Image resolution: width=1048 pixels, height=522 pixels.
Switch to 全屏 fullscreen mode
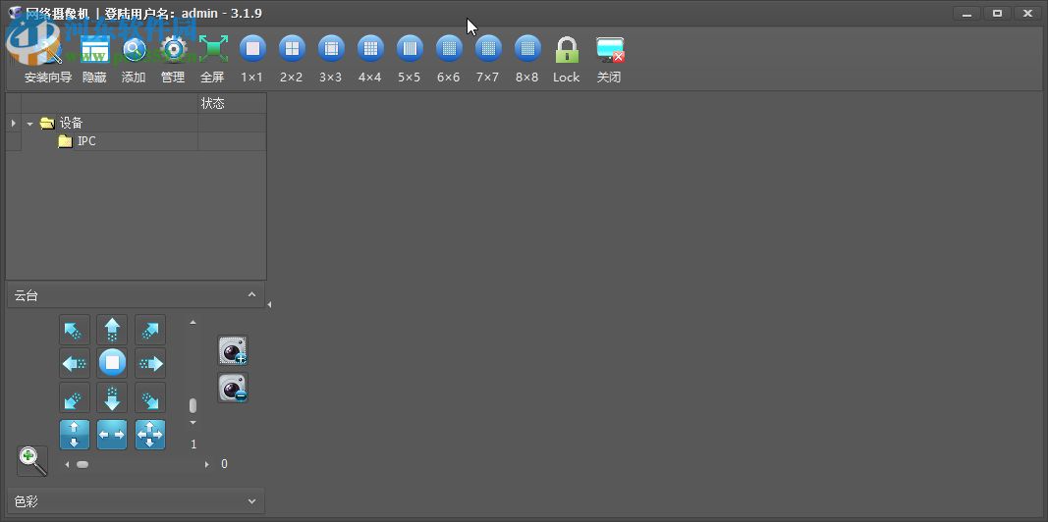(212, 59)
